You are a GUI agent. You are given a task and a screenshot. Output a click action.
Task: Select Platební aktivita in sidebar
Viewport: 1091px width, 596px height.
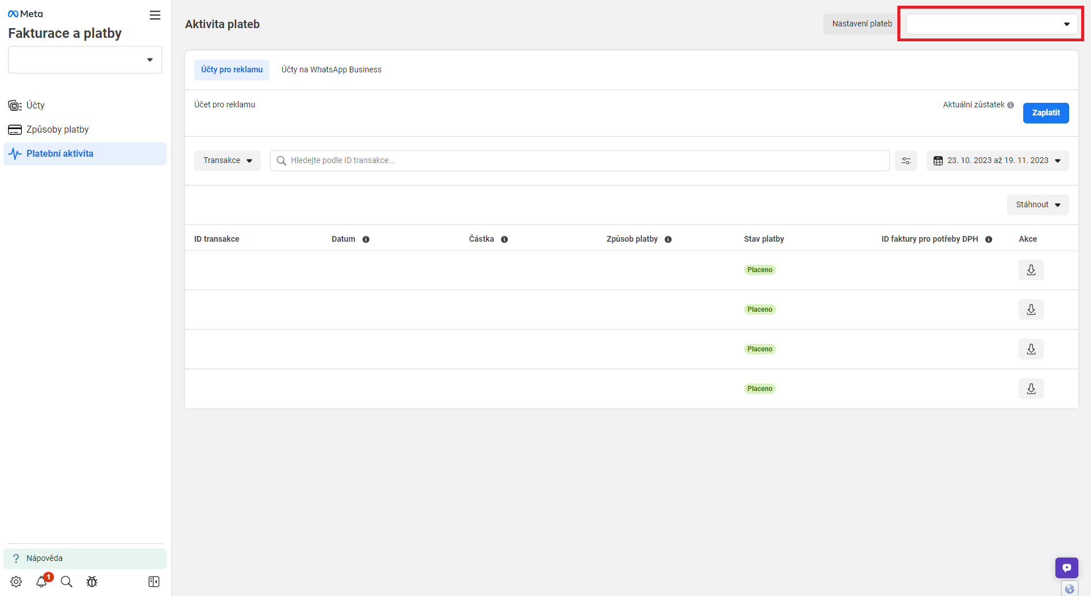click(85, 153)
